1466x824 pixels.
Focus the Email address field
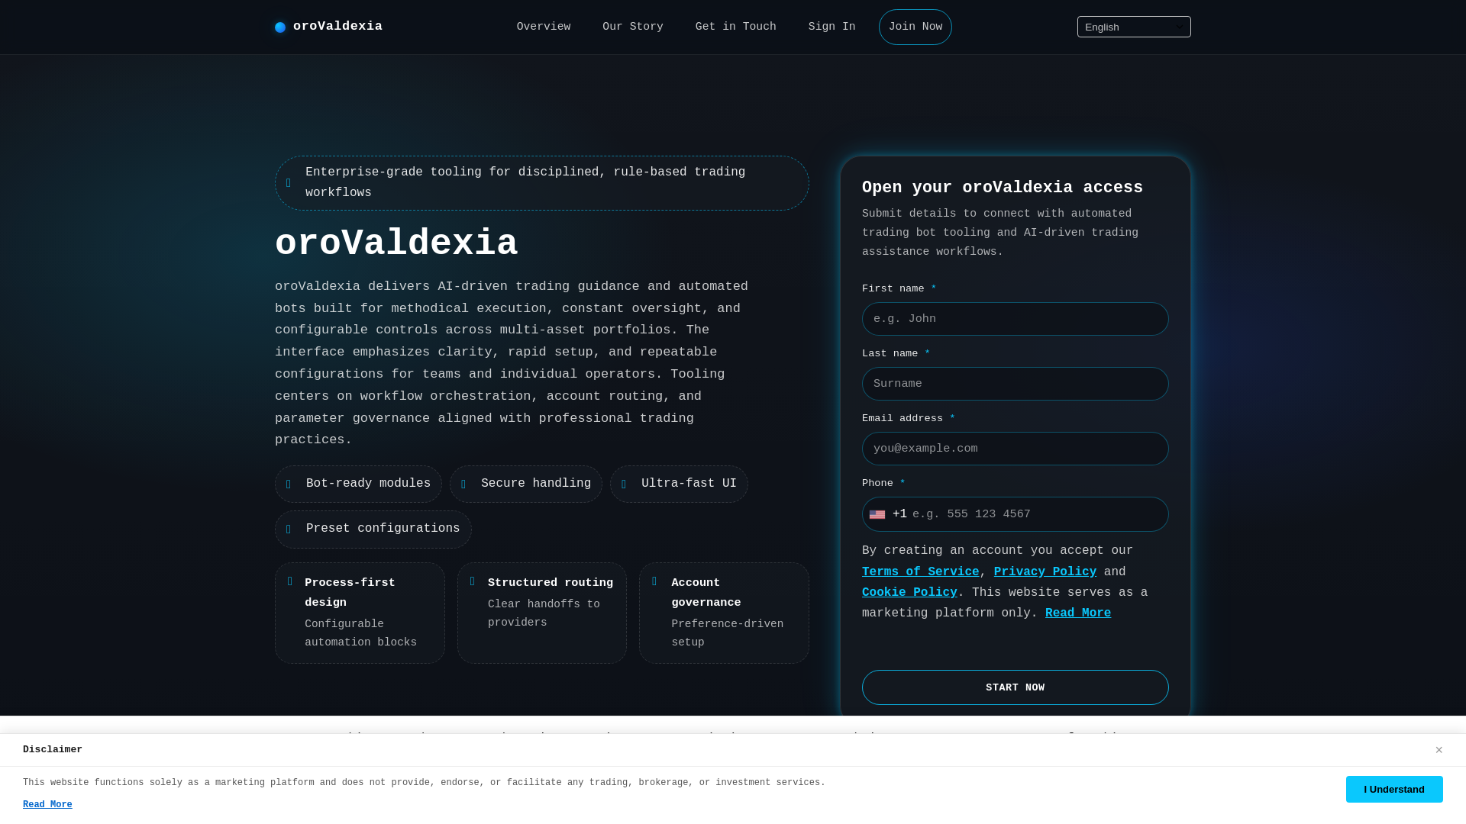pyautogui.click(x=1016, y=449)
